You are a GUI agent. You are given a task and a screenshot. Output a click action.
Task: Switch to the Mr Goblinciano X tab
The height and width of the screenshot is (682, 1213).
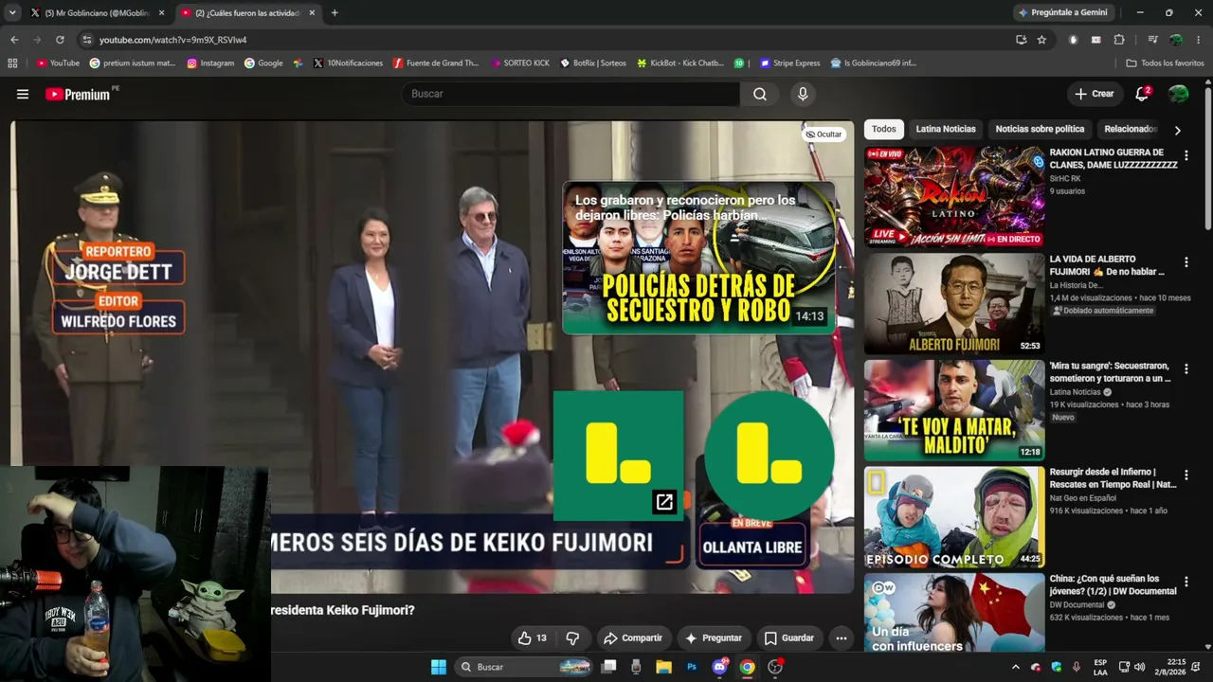[99, 13]
